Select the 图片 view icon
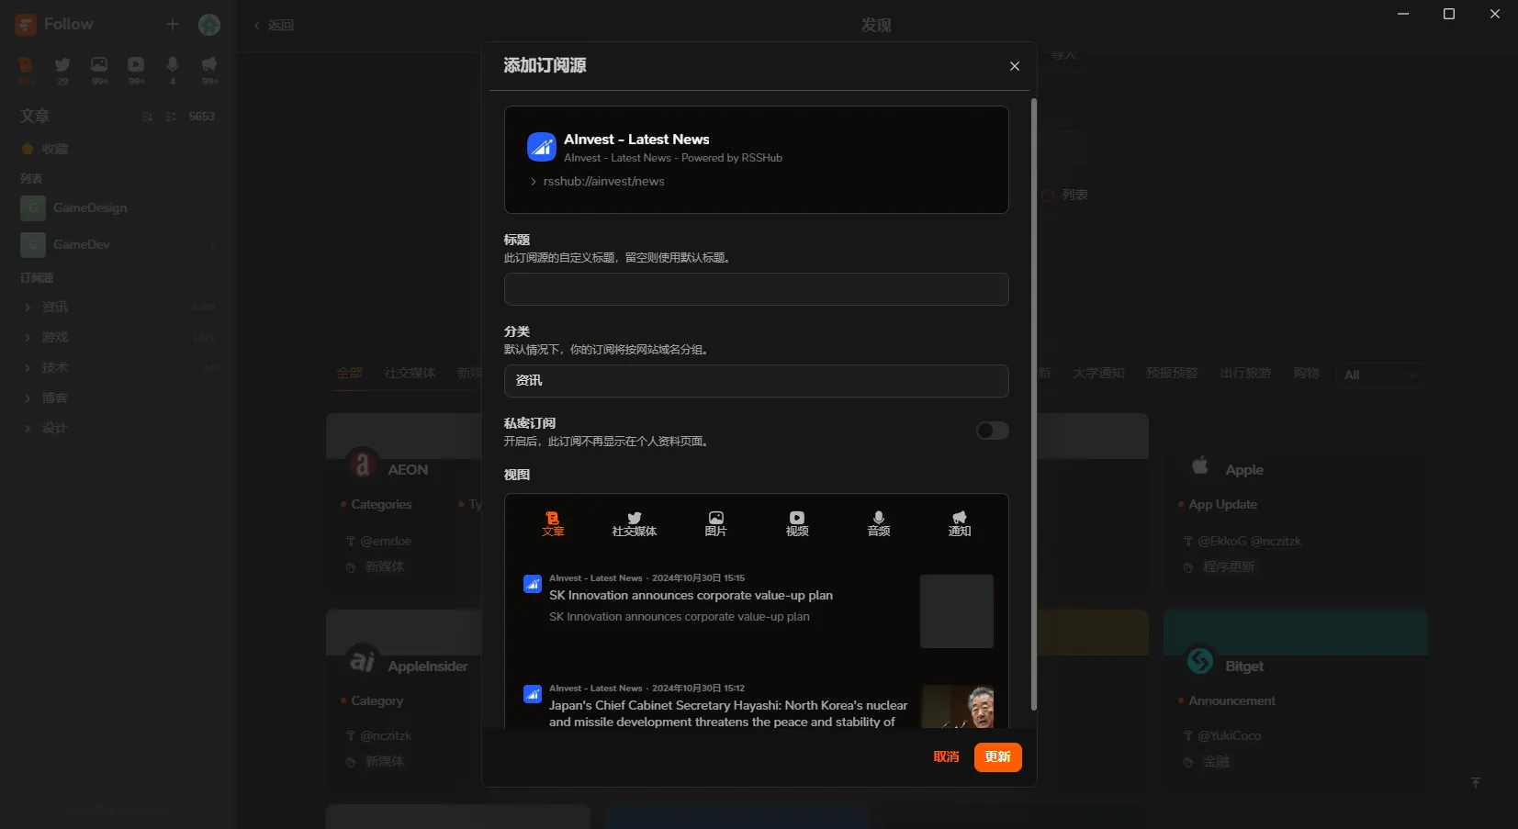Viewport: 1518px width, 829px height. click(715, 524)
